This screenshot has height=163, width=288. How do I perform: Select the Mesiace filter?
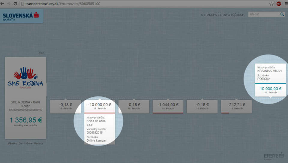39,143
